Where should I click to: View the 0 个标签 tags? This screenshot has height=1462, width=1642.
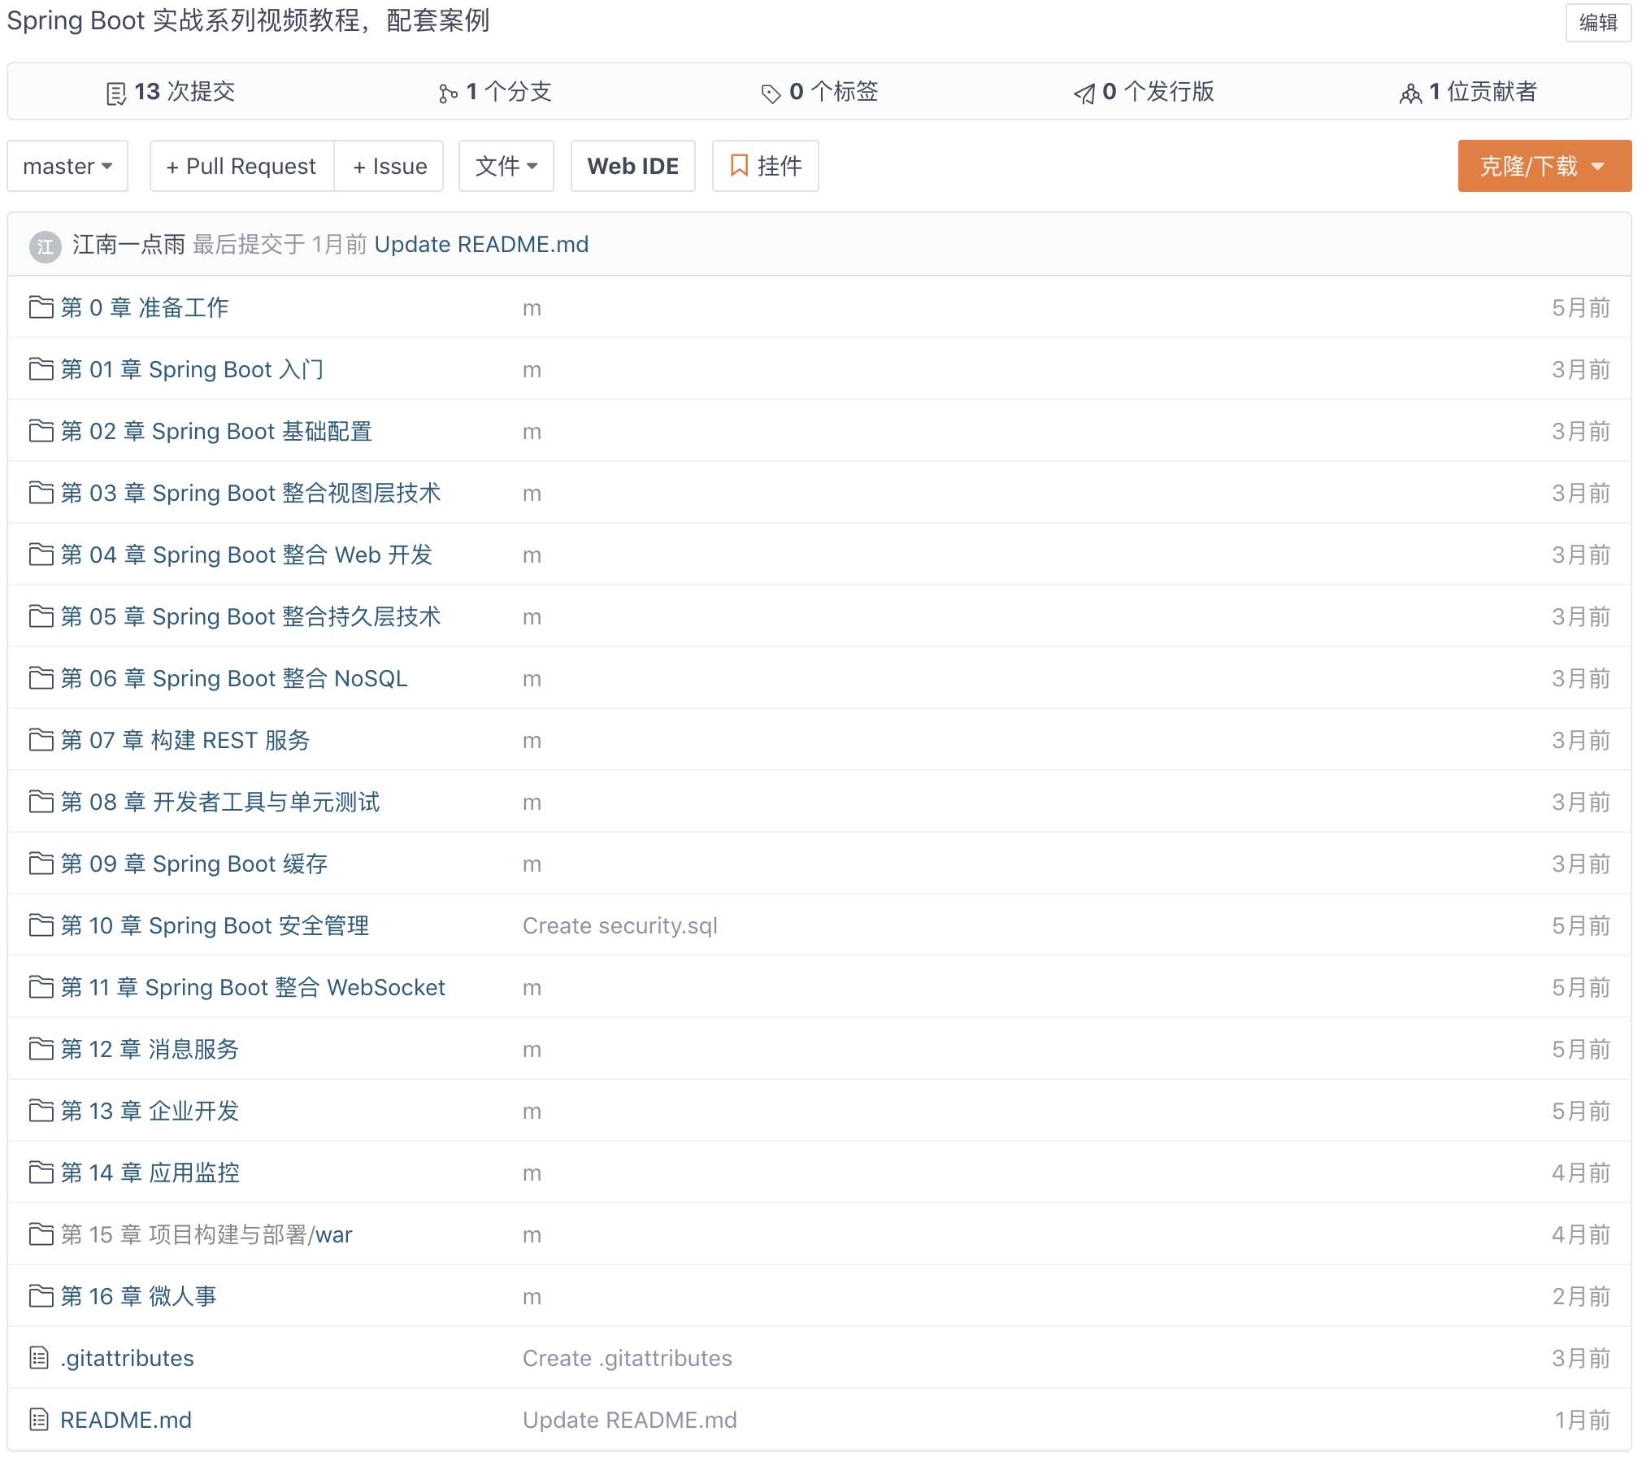coord(820,92)
